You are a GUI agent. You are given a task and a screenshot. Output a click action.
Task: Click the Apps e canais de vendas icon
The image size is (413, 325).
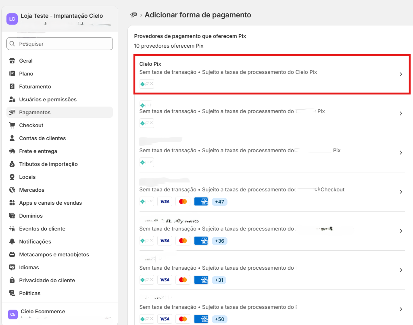pos(12,203)
